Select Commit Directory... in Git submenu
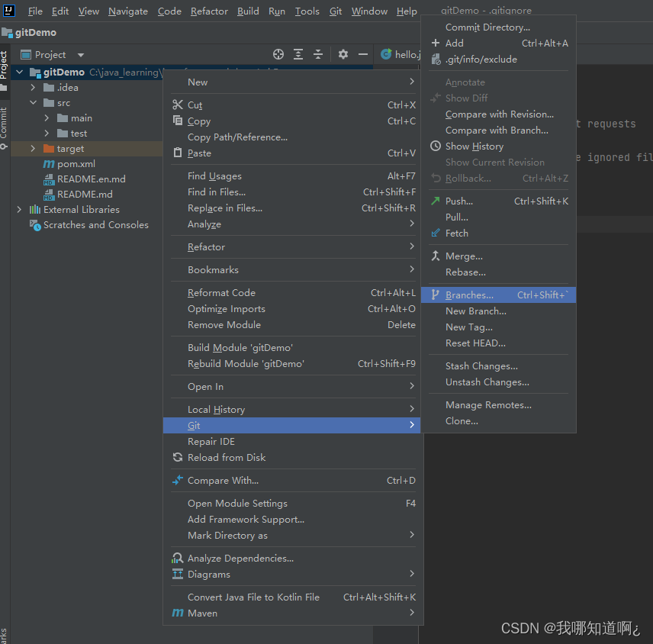The image size is (653, 644). pos(498,27)
